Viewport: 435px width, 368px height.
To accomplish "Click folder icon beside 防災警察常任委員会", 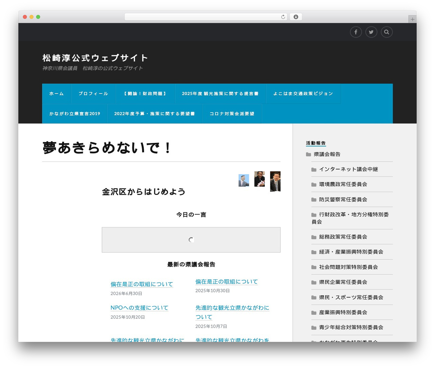I will click(x=314, y=200).
